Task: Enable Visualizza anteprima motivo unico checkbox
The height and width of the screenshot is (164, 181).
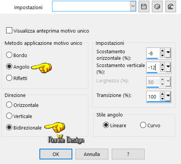Action: pyautogui.click(x=9, y=30)
